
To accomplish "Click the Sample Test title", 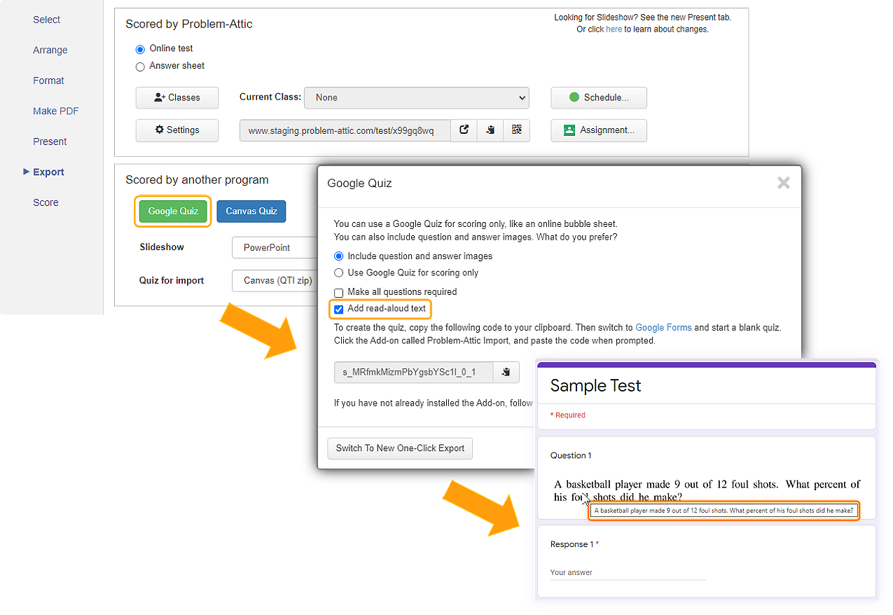I will click(595, 386).
